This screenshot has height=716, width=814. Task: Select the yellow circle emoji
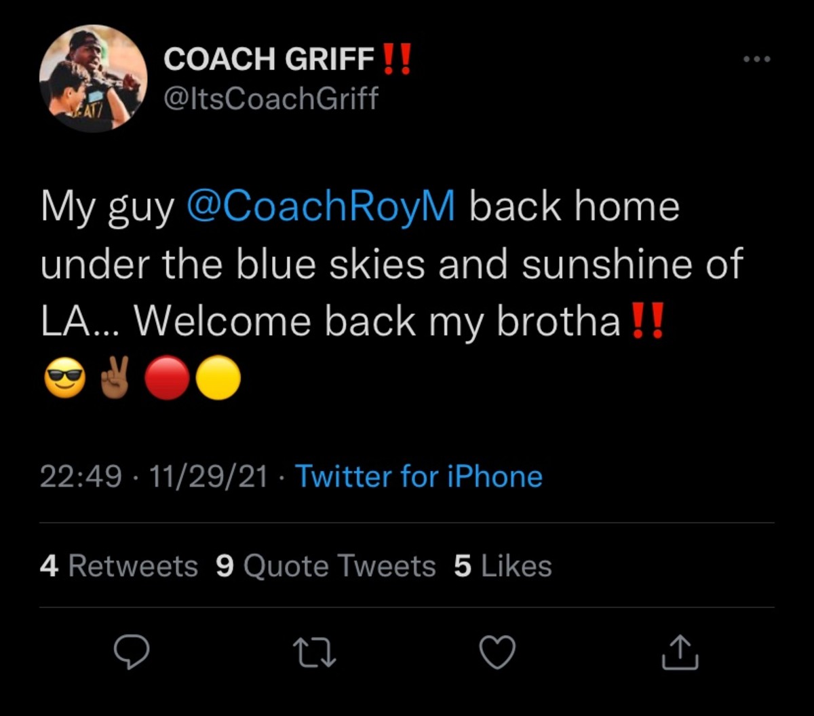218,378
